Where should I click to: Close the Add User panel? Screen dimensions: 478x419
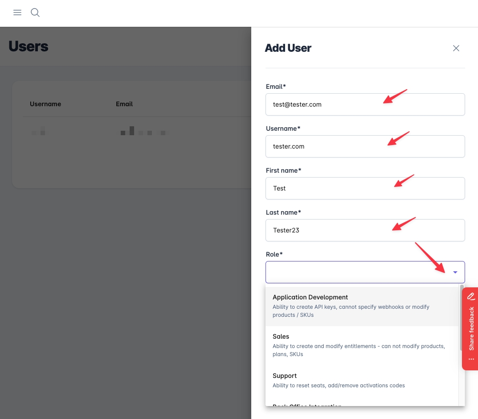point(456,48)
